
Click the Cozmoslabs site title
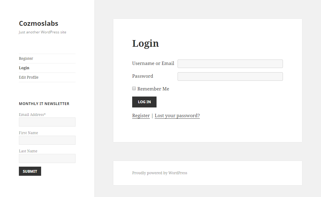point(38,23)
